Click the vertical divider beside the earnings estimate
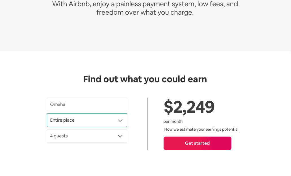Screen dimensions: 291x176 tap(147, 124)
